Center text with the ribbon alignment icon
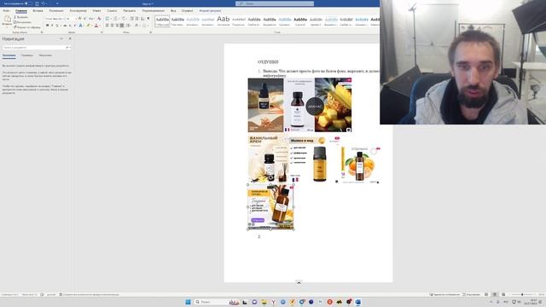Image resolution: width=546 pixels, height=307 pixels. point(112,26)
